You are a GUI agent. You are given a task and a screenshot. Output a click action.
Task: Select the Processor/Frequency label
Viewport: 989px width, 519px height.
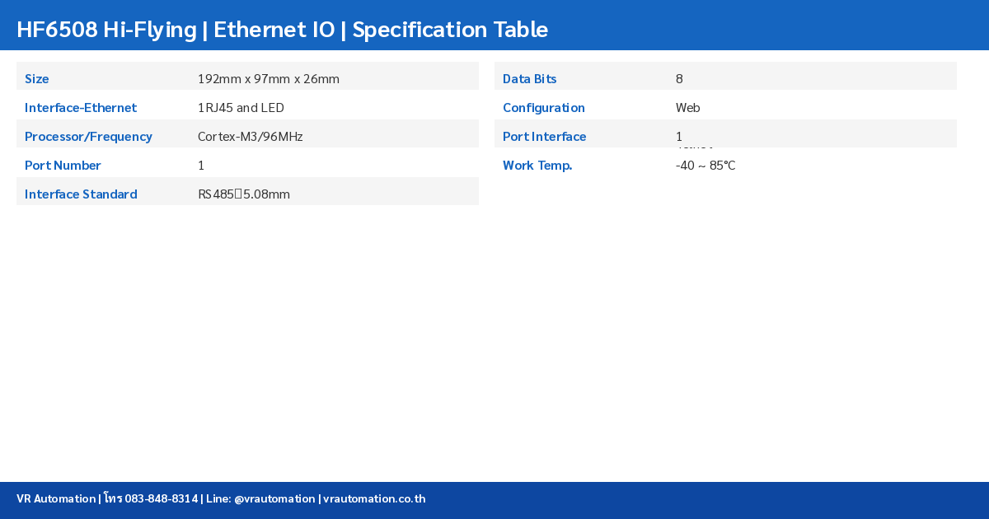coord(88,137)
